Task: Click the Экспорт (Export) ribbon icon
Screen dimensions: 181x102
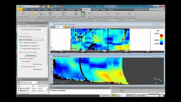Action: tap(83, 14)
